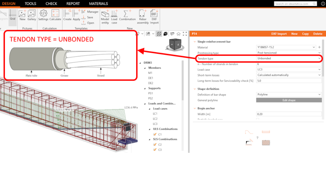Add a New picture
This screenshot has height=171, width=326.
click(22, 15)
